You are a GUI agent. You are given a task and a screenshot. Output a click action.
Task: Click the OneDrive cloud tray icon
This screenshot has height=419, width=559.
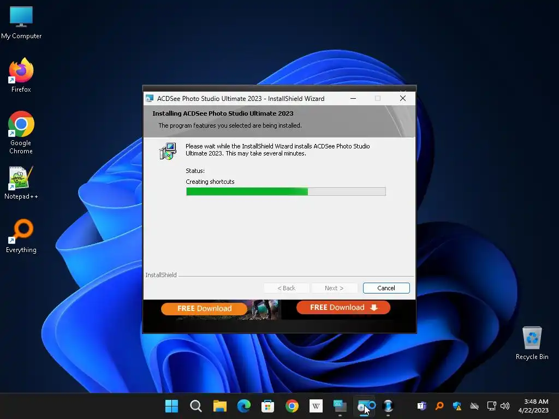click(474, 406)
